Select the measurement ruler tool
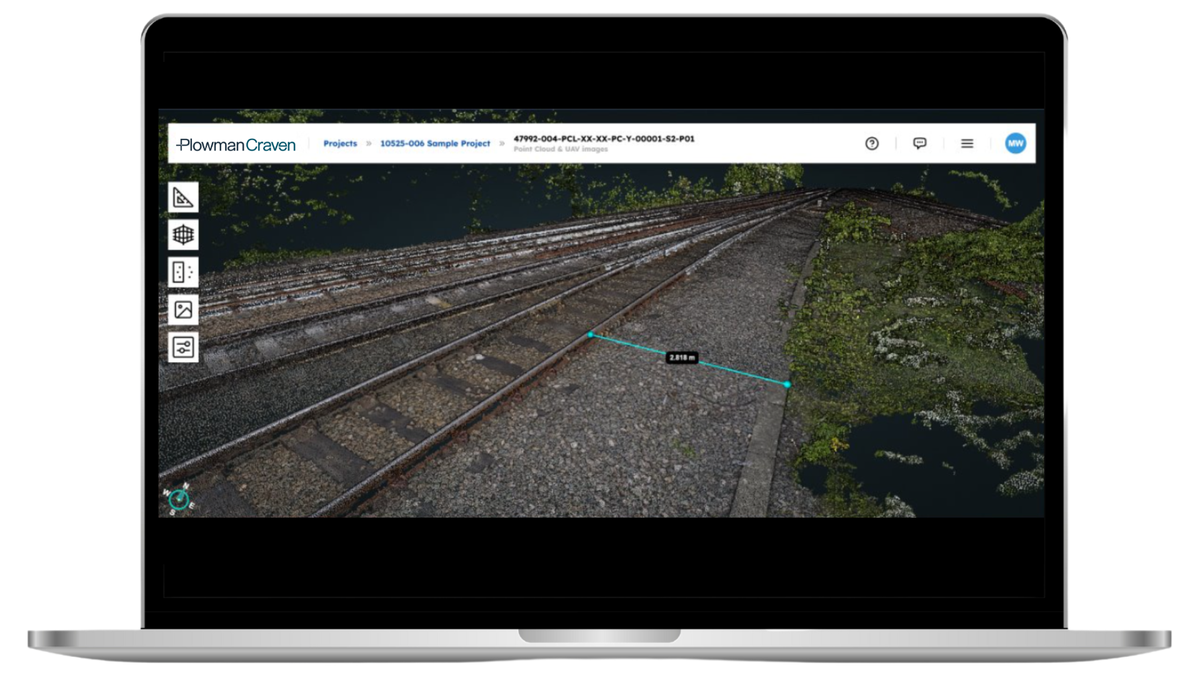This screenshot has height=675, width=1200. (183, 197)
